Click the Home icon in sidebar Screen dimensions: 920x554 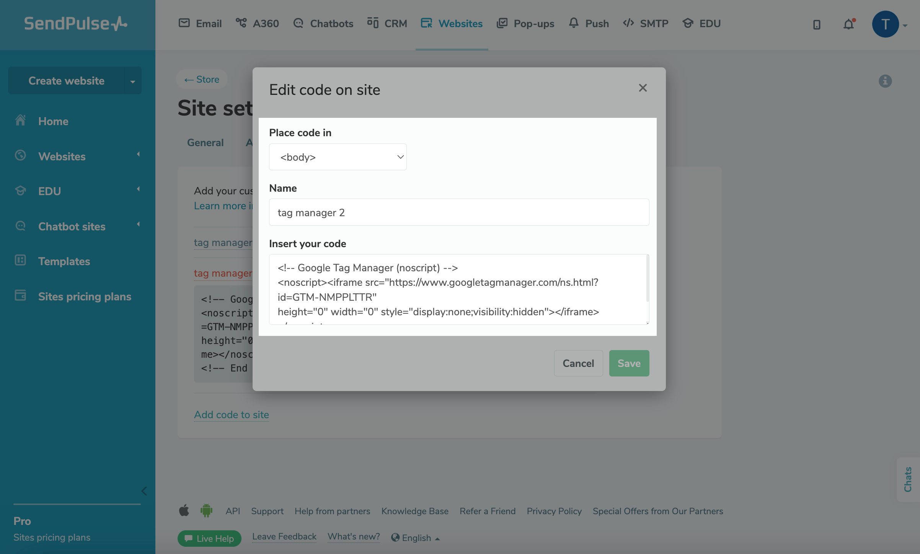click(x=20, y=121)
